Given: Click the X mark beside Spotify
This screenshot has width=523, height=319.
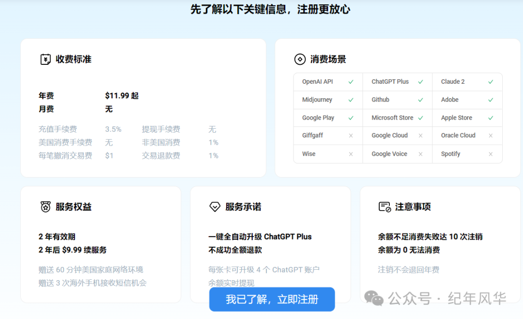Looking at the screenshot, I should [x=491, y=154].
